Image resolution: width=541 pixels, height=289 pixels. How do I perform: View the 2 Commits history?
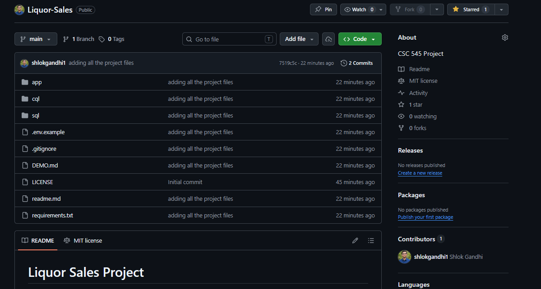pyautogui.click(x=357, y=63)
